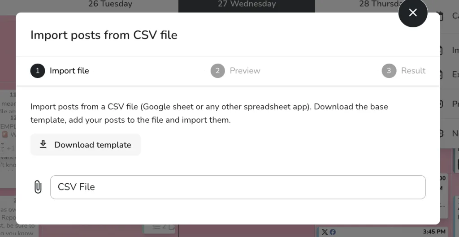Click the step 3 circle indicator
Image resolution: width=459 pixels, height=237 pixels.
pyautogui.click(x=389, y=71)
